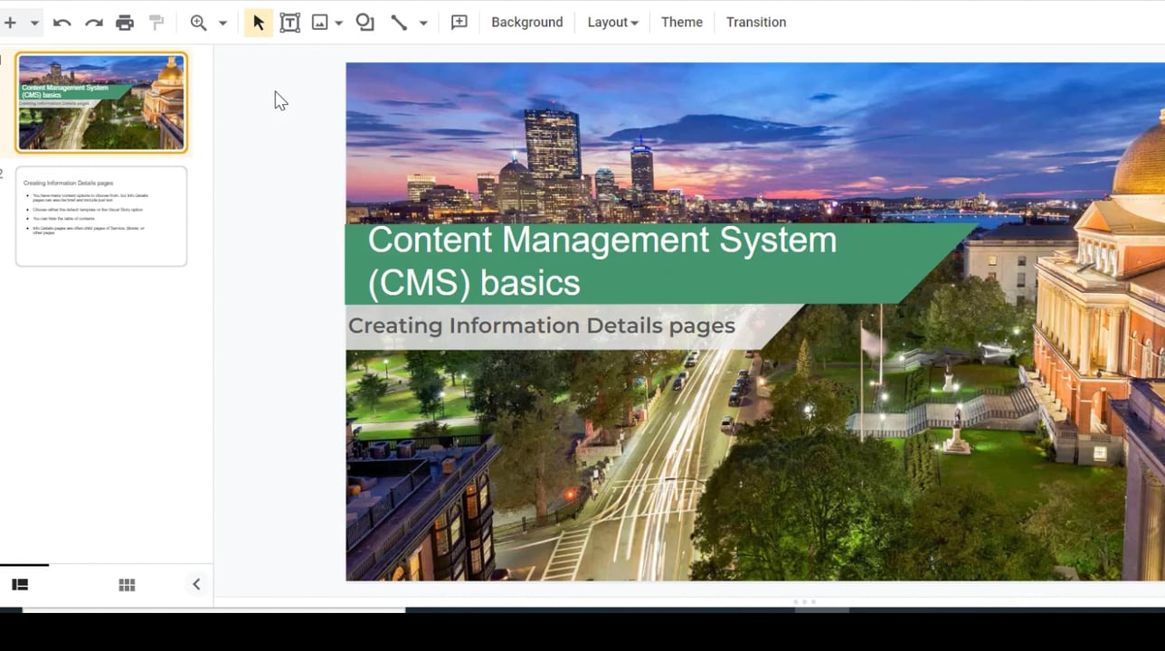Undo the last action

pyautogui.click(x=62, y=23)
